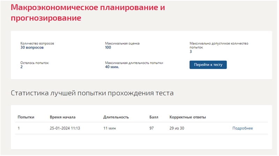This screenshot has width=279, height=156.
Task: Select the Макроэкономическое планирование и прогнозирование title
Action: tap(88, 13)
